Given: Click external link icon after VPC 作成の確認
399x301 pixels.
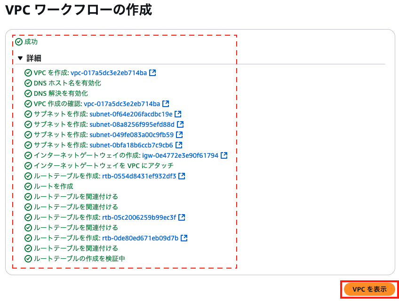Looking at the screenshot, I should coord(166,104).
